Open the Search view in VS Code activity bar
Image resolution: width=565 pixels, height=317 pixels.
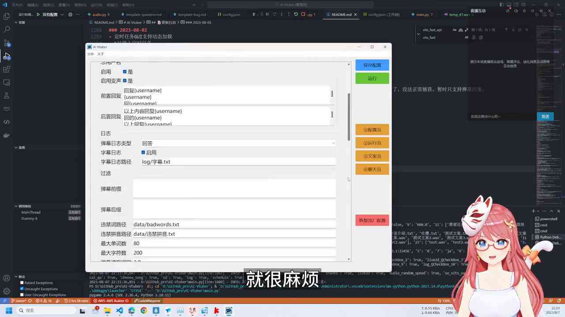click(x=7, y=29)
